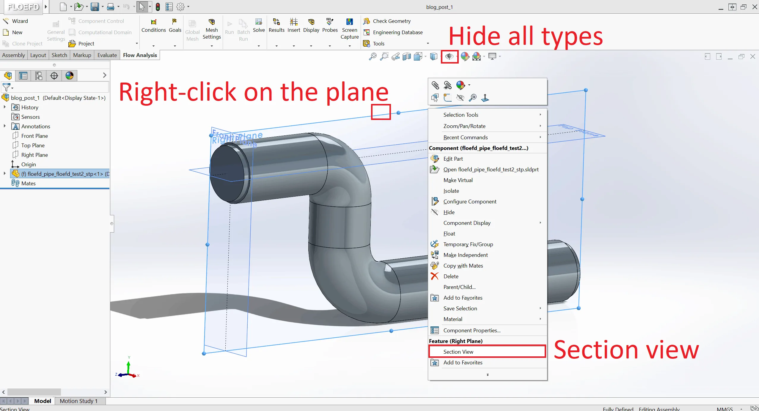
Task: Click the Save icon in the title toolbar
Action: click(95, 7)
